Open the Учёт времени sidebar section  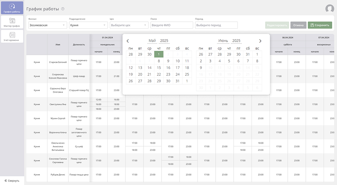(x=12, y=36)
